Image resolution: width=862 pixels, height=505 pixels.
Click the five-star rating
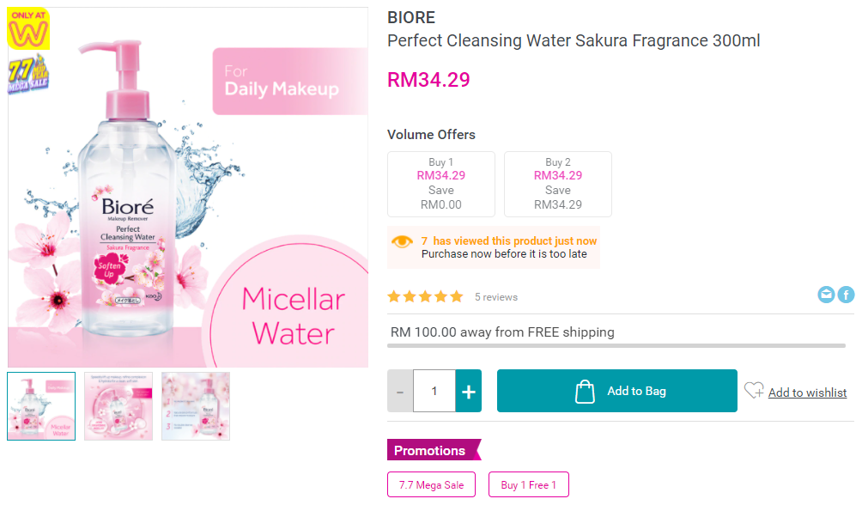(x=425, y=296)
